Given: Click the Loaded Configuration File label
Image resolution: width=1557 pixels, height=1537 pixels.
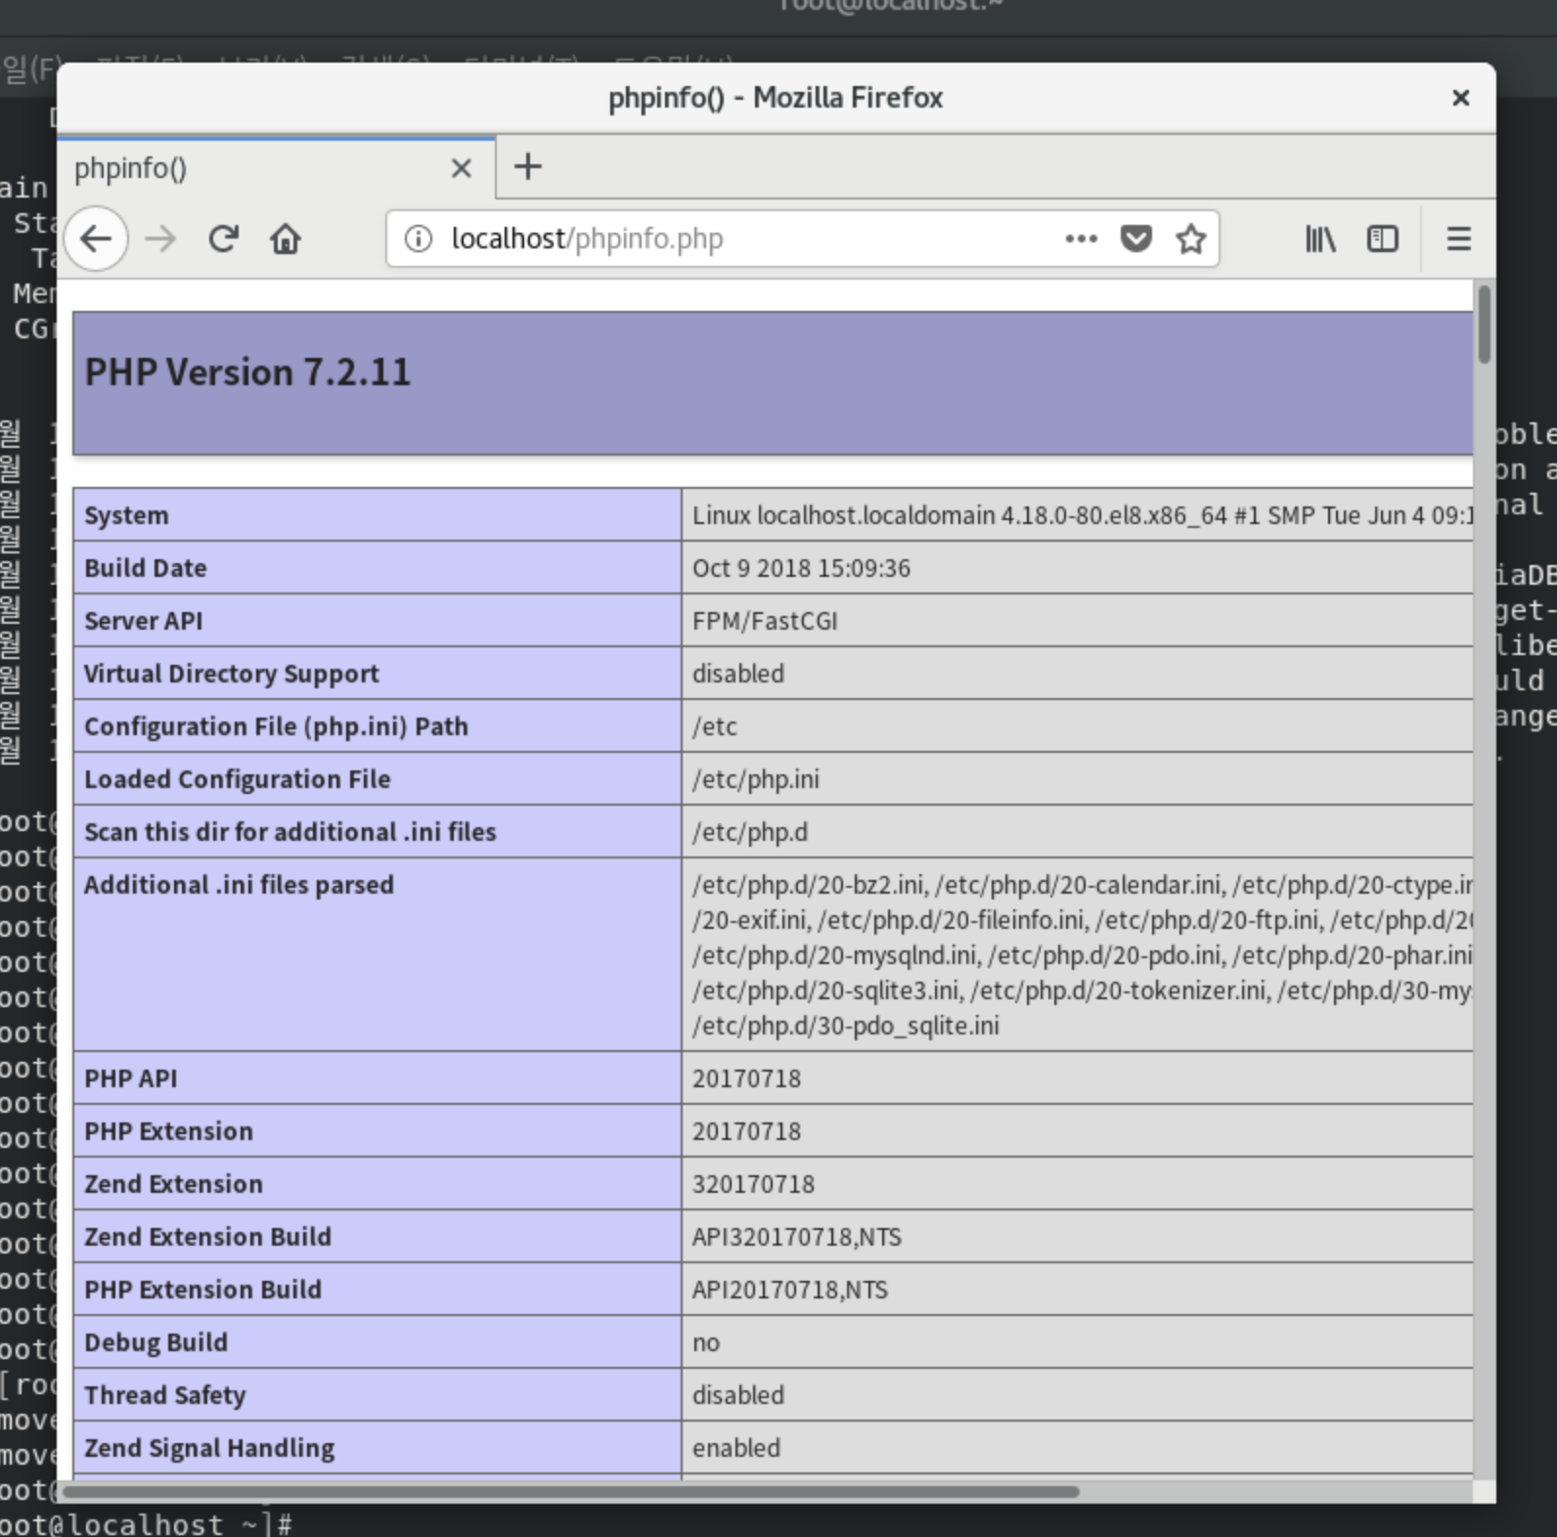Looking at the screenshot, I should pos(238,779).
